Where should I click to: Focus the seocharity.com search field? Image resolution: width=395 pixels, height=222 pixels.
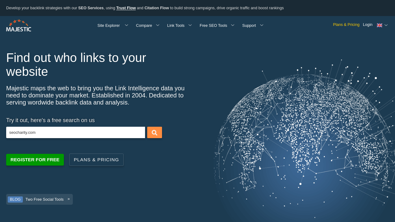(x=76, y=133)
